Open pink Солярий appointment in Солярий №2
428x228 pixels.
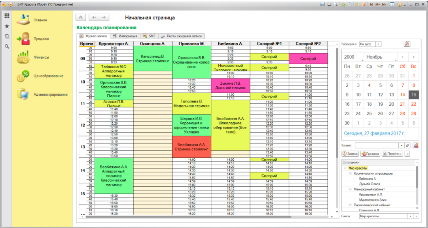coord(308,59)
